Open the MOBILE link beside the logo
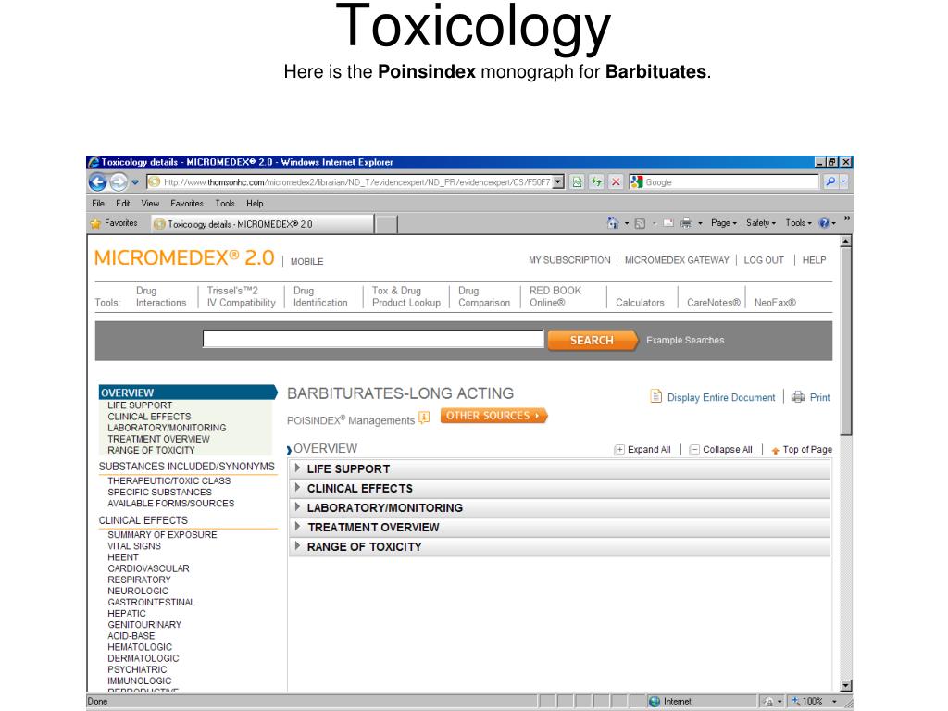Image resolution: width=948 pixels, height=711 pixels. coord(306,261)
